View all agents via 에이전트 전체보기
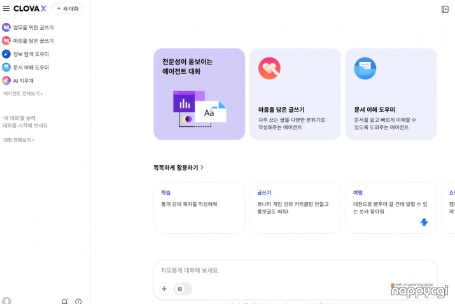Viewport: 455px width, 304px height. point(23,94)
